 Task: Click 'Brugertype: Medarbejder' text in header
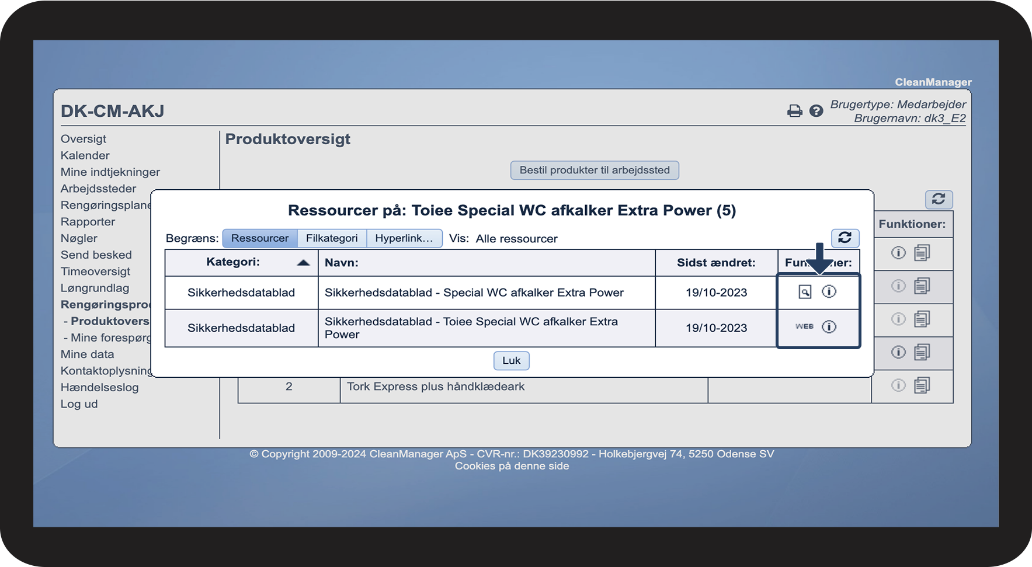(898, 105)
